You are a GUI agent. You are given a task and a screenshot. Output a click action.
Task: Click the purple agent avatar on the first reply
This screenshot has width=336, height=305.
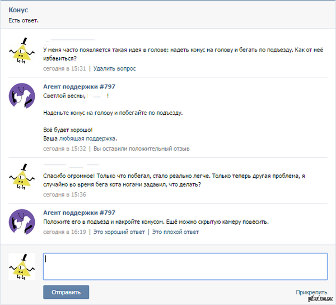(22, 96)
